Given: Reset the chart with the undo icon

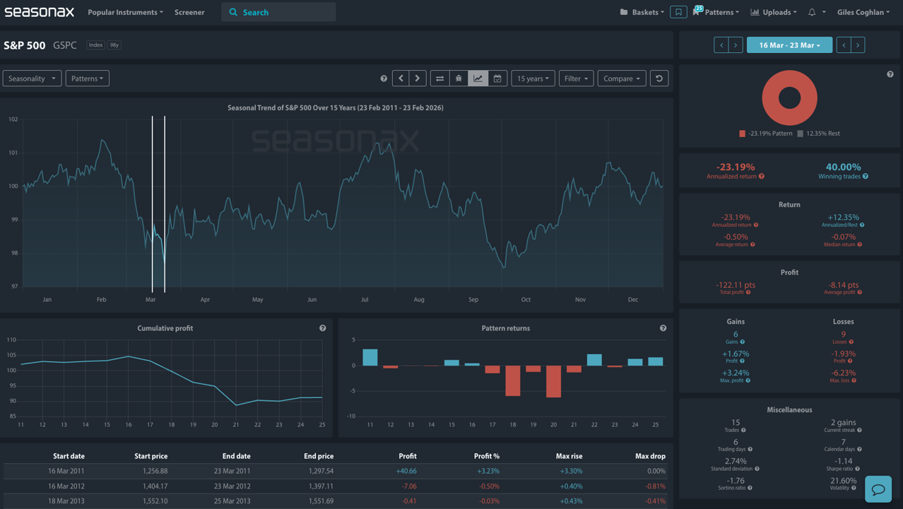Looking at the screenshot, I should tap(659, 78).
